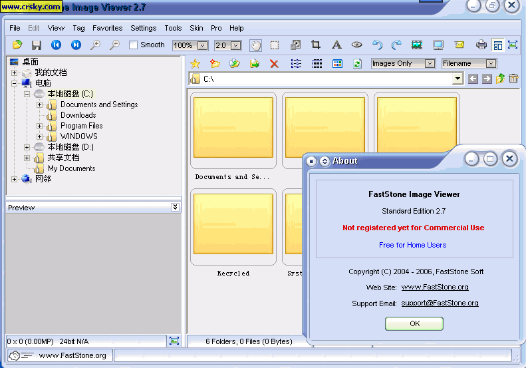This screenshot has height=368, width=526.
Task: Click the Draw Text 'A' tool
Action: [336, 45]
